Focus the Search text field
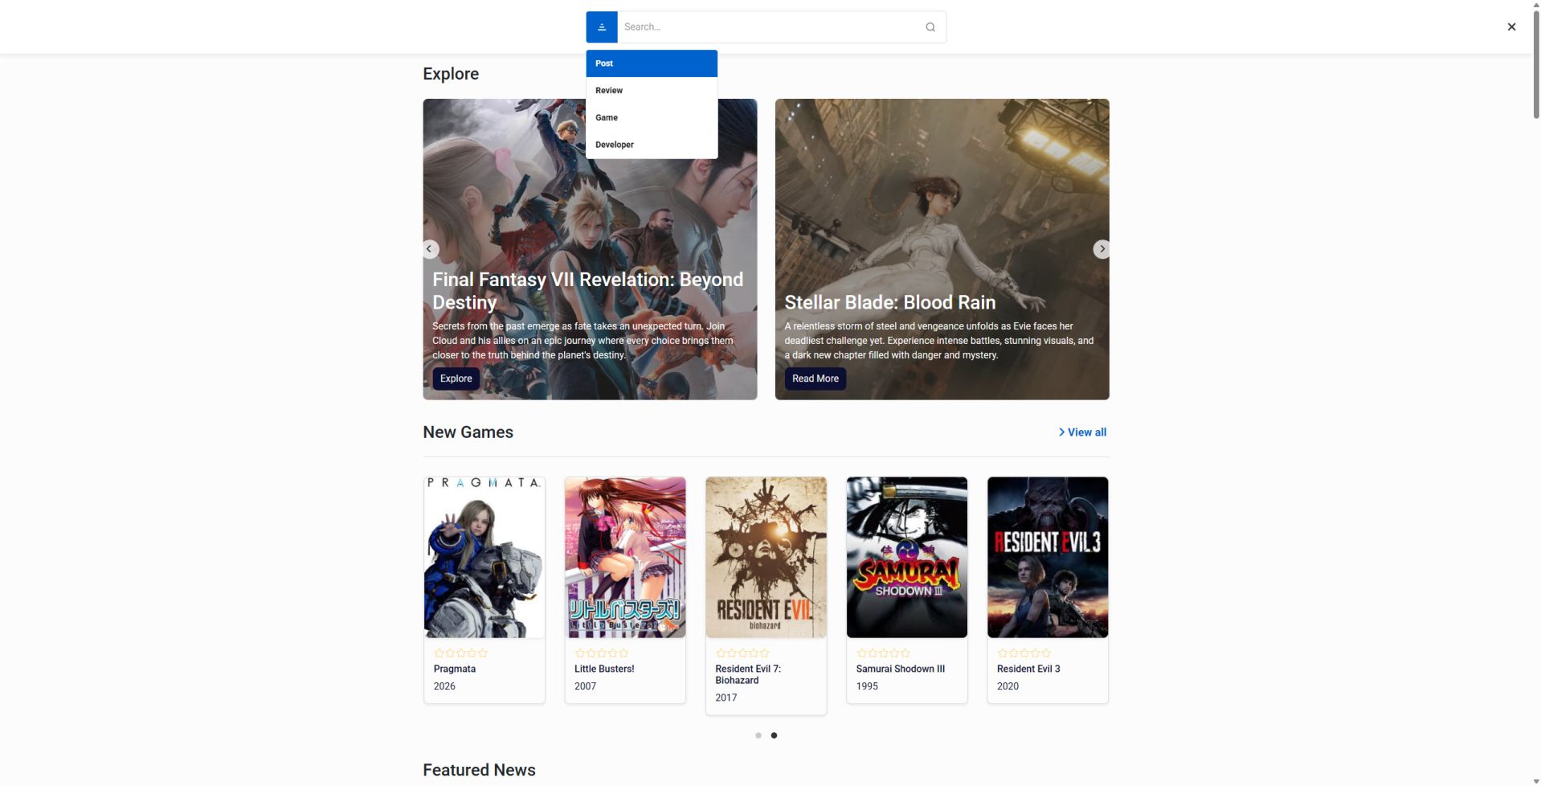Viewport: 1541px width, 786px height. click(x=770, y=27)
